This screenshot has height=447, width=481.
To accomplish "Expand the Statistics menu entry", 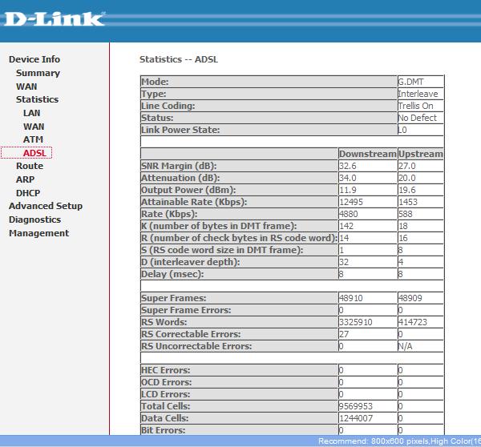I will [37, 99].
